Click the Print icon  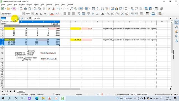pos(25,9)
